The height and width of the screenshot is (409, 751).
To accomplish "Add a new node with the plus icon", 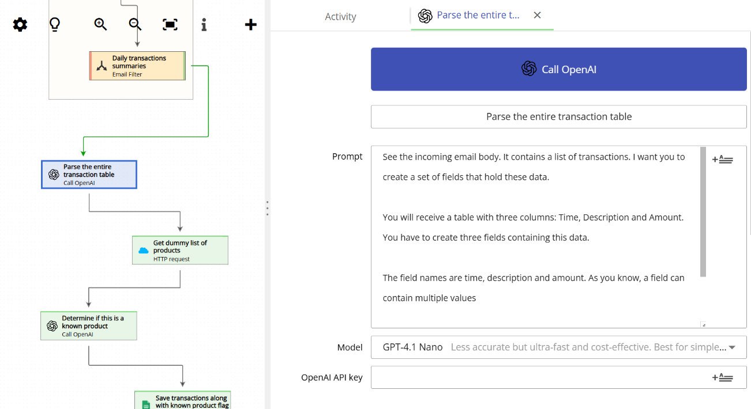I will (x=250, y=24).
